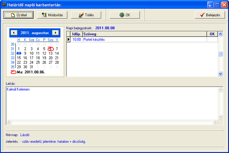Select August 5 in the calendar

tap(44, 49)
